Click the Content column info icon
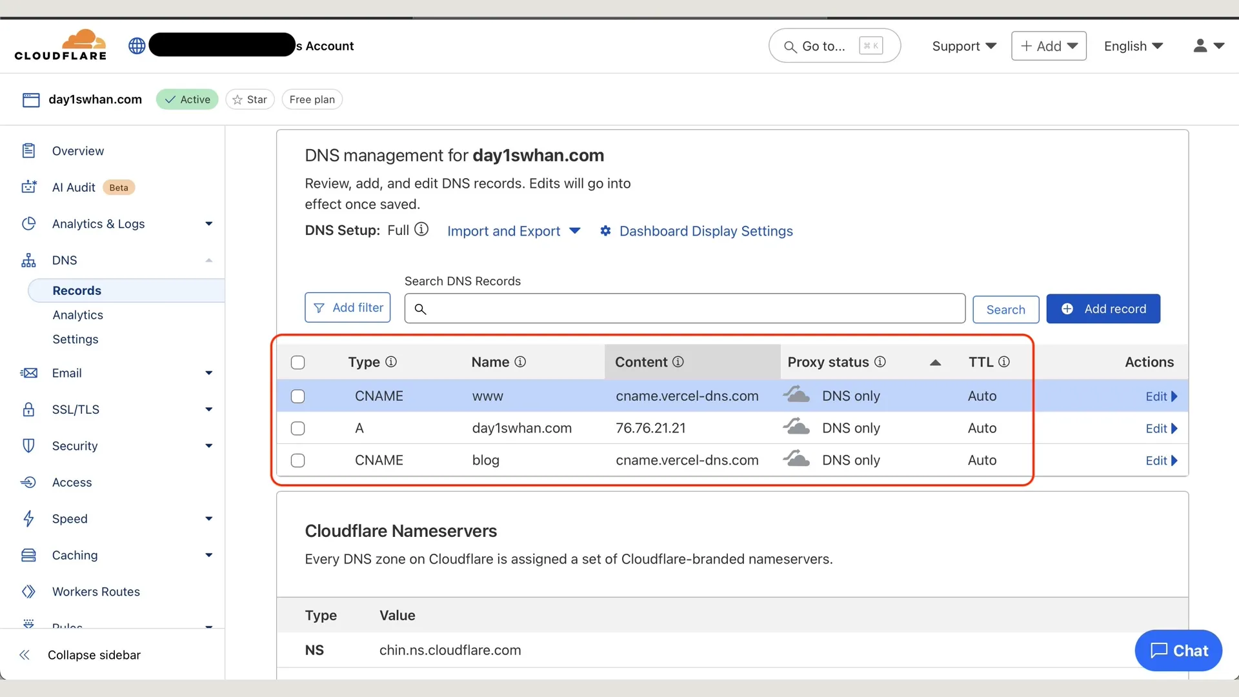 (x=678, y=361)
